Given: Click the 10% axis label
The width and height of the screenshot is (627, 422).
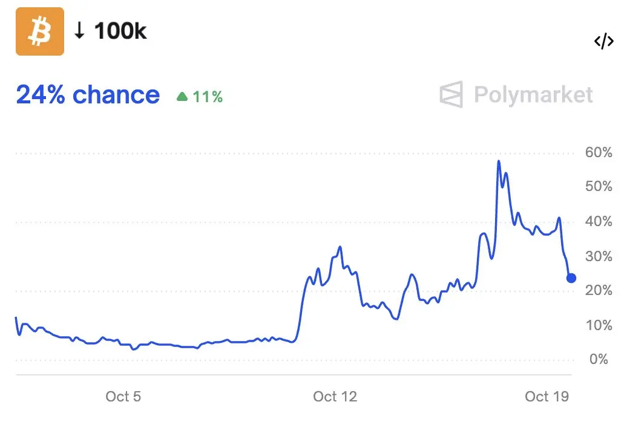Looking at the screenshot, I should 599,325.
